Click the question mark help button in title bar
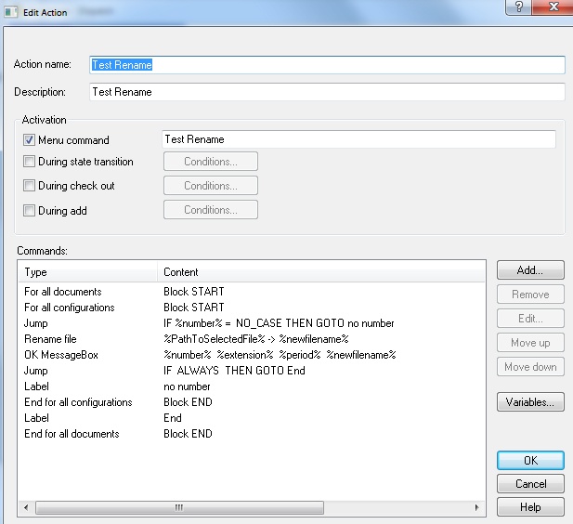Image resolution: width=573 pixels, height=524 pixels. pyautogui.click(x=519, y=7)
